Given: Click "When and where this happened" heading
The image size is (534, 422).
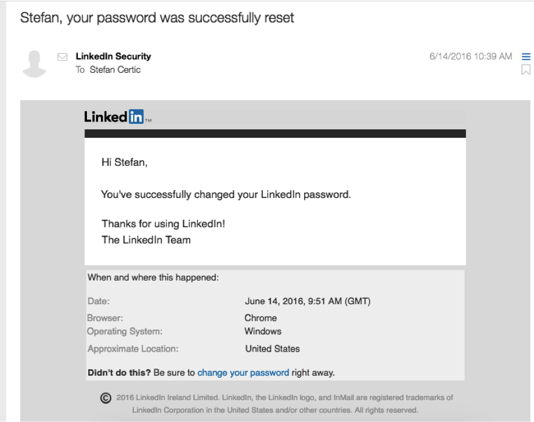Looking at the screenshot, I should (153, 277).
